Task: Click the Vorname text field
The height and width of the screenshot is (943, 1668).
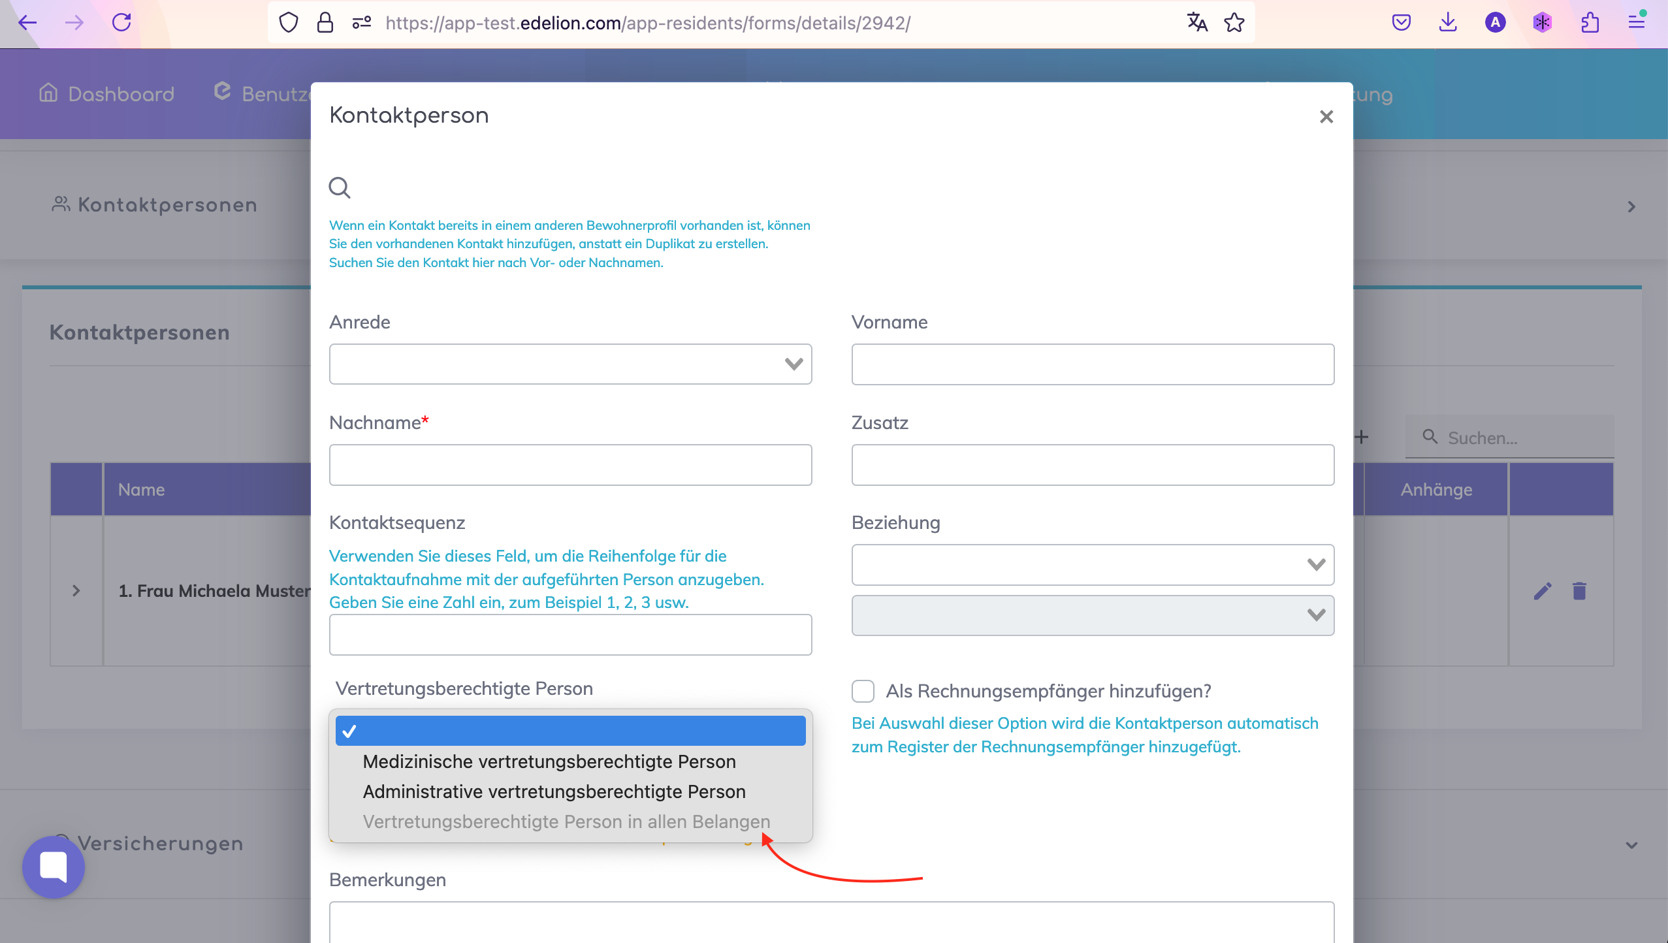Action: coord(1092,364)
